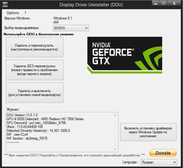
Task: Expand the Language dropdown set to Russian
Action: tap(159, 162)
